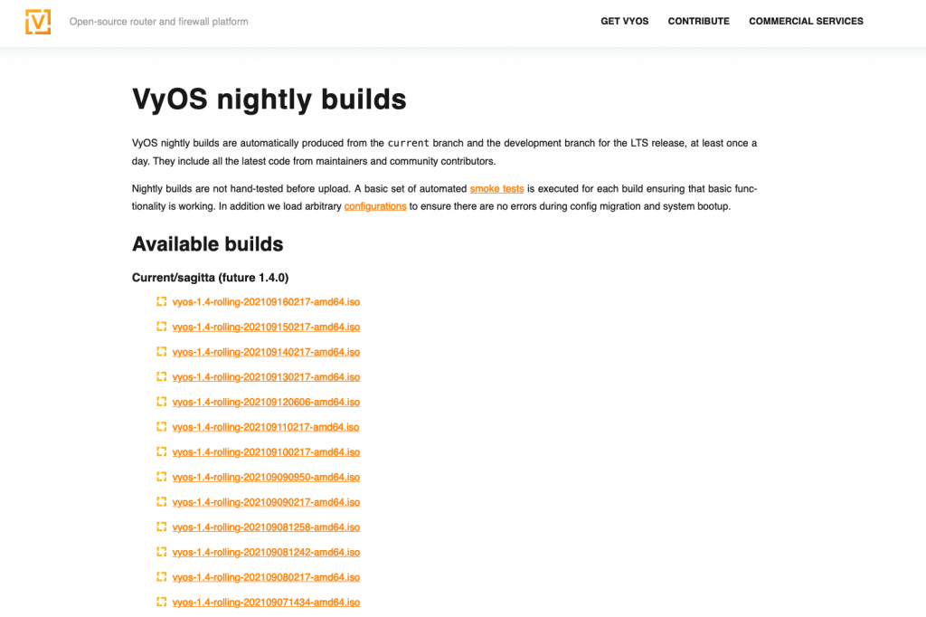Image resolution: width=926 pixels, height=617 pixels.
Task: Click bullet icon beside the 202109110217 build
Action: pos(161,427)
